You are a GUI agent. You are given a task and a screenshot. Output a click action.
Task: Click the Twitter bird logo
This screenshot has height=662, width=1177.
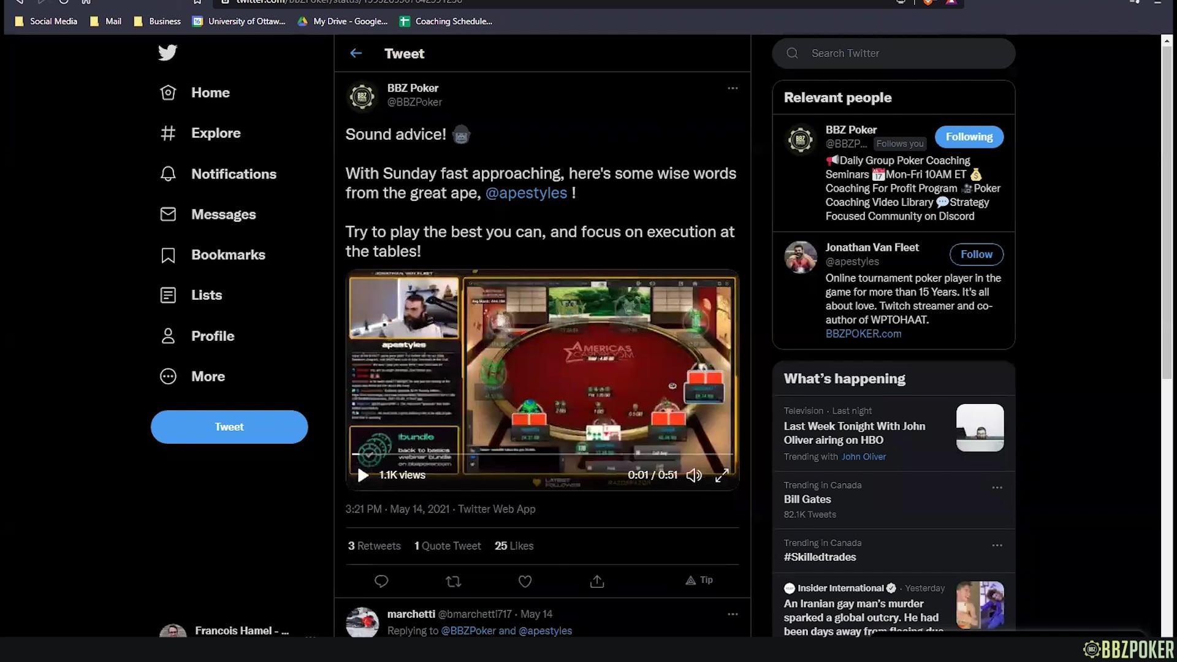[x=167, y=53]
